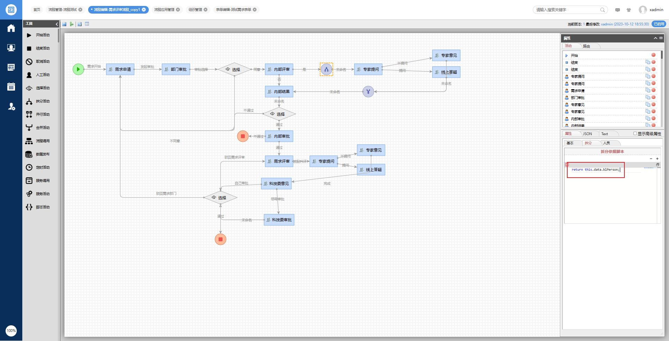
Task: Collapse the 属性 properties panel
Action: (655, 38)
